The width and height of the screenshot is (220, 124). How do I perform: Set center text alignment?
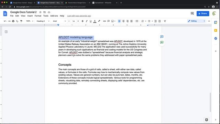[123, 21]
